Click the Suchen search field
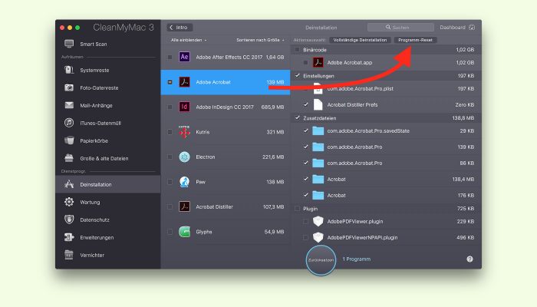This screenshot has width=537, height=307. point(400,28)
